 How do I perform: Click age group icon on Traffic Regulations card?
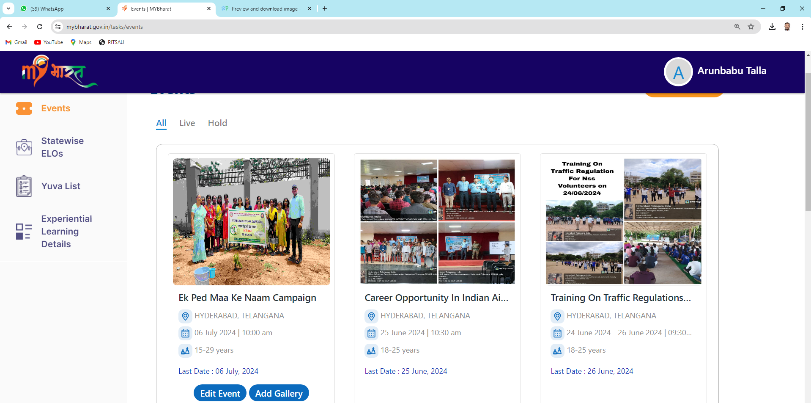[x=557, y=351]
